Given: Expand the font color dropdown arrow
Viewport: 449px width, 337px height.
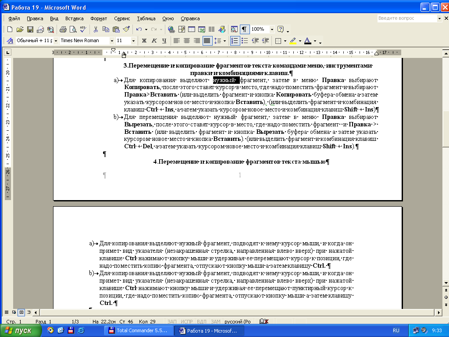Looking at the screenshot, I should coord(315,41).
